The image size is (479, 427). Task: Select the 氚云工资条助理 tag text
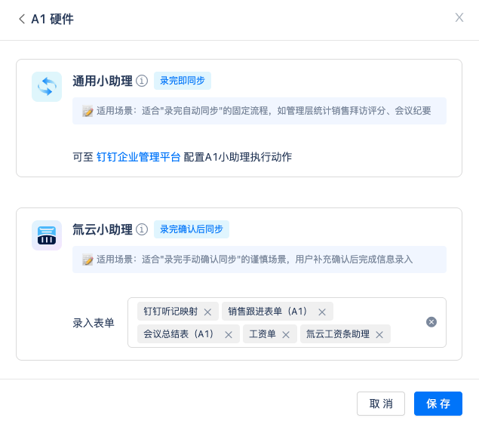pos(338,334)
